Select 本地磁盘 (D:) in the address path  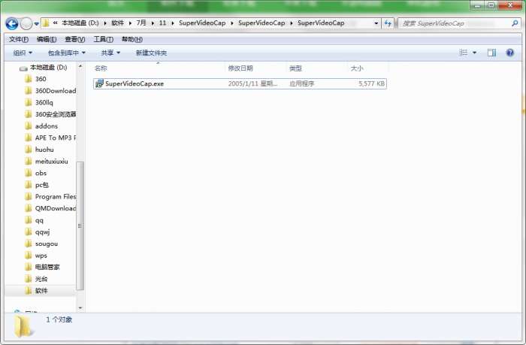(x=80, y=23)
